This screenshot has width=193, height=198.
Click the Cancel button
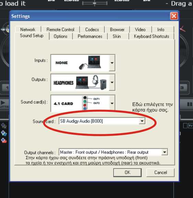[160, 173]
